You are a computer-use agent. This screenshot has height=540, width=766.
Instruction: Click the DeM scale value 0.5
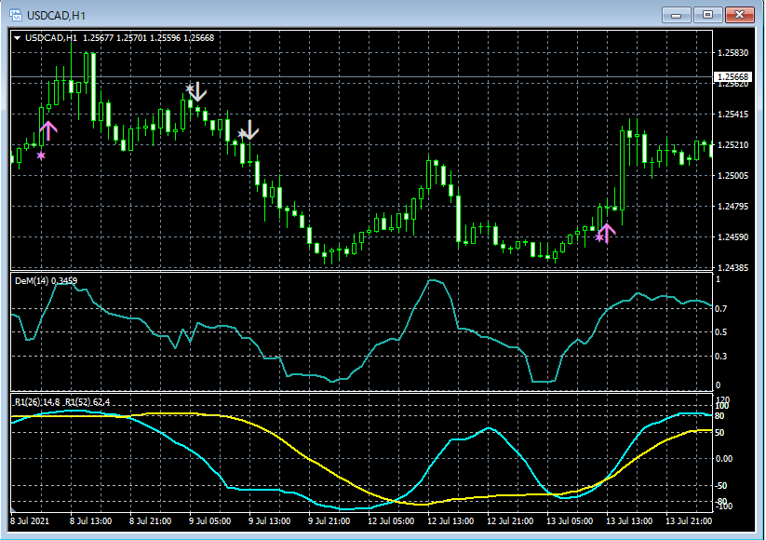721,332
